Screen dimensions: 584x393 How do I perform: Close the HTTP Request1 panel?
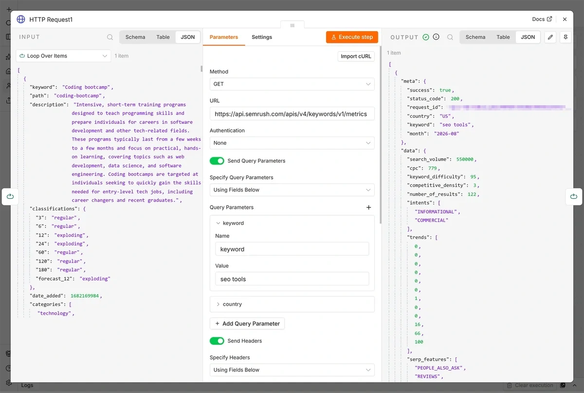(x=565, y=19)
